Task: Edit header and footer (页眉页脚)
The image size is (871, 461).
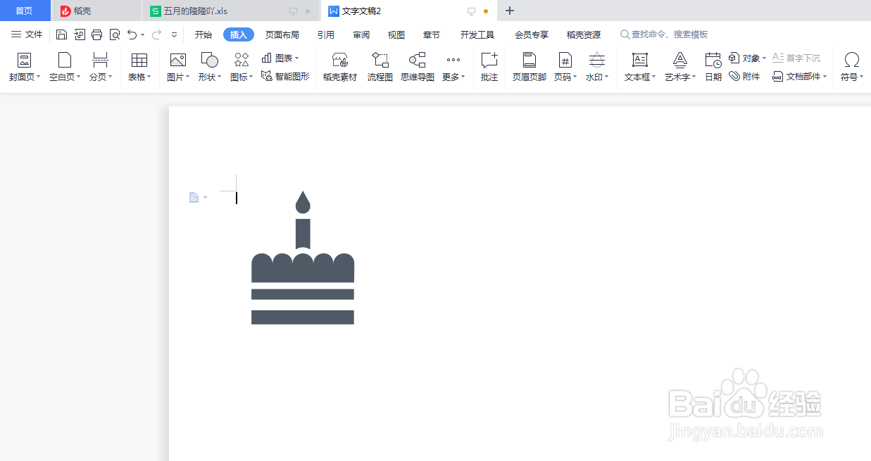Action: (x=530, y=68)
